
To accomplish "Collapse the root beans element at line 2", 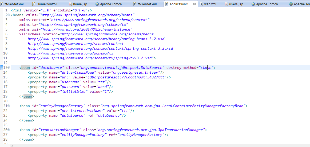I will 9,15.
